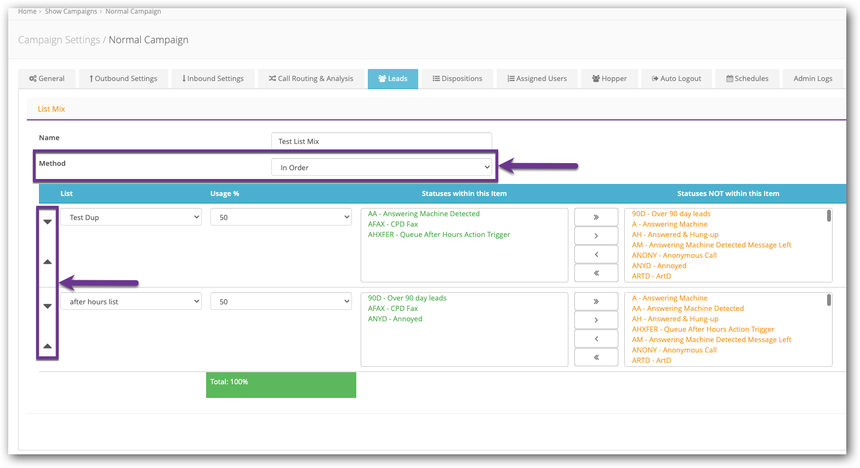Move all statuses right for Test Dup
Viewport: 860px width, 468px height.
[596, 217]
